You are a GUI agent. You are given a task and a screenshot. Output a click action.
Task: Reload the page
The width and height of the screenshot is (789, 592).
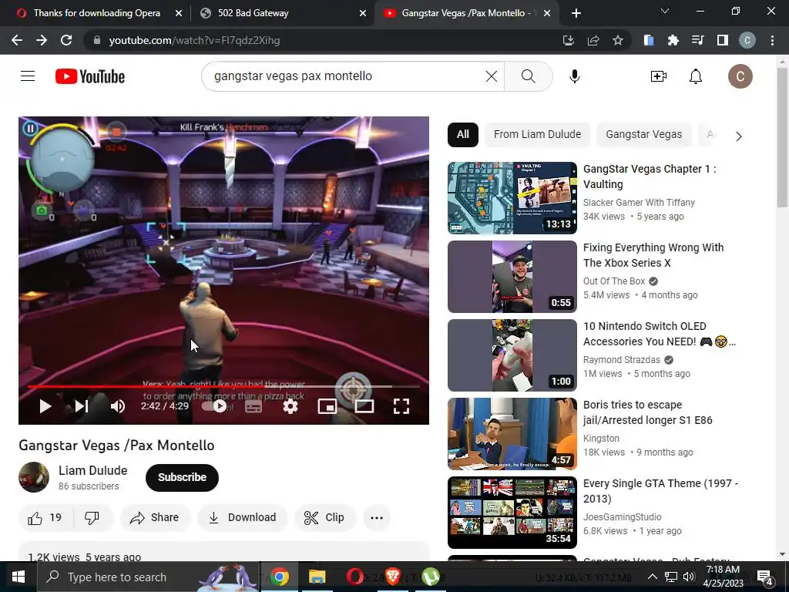(66, 40)
